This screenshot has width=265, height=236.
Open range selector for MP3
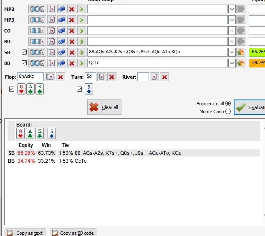(37, 20)
